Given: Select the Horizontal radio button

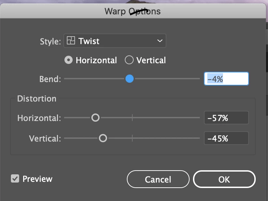Looking at the screenshot, I should click(69, 61).
